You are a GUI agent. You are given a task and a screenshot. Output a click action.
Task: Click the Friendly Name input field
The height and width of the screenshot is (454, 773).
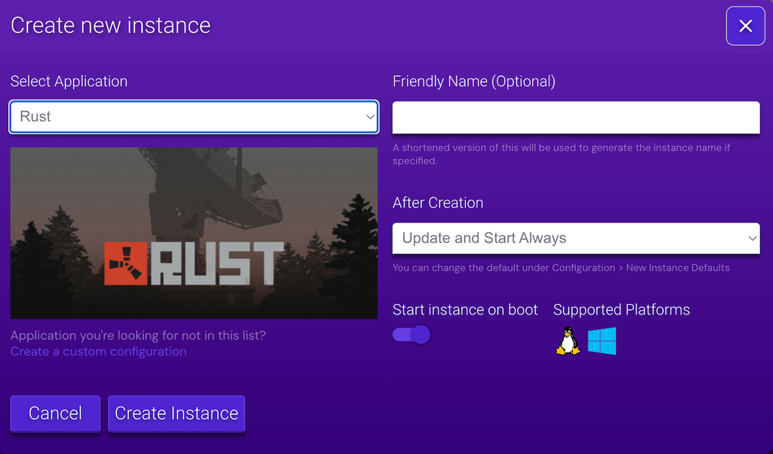click(576, 117)
